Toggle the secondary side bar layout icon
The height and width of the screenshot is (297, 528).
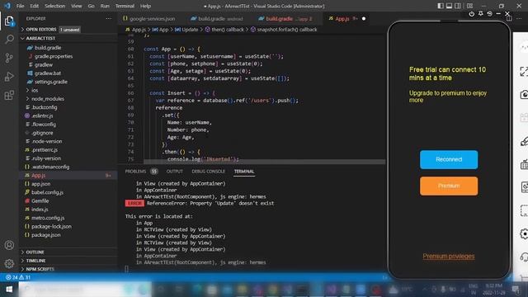click(x=458, y=6)
